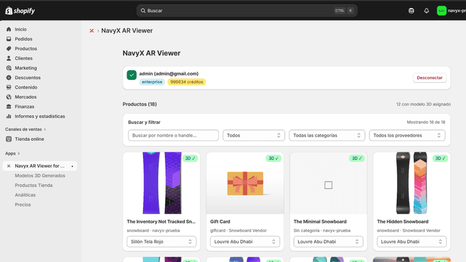Open the notifications bell

[427, 11]
